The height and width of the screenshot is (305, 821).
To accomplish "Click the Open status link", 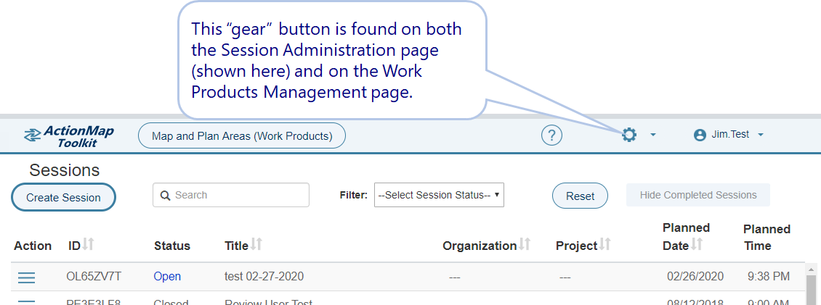I will [x=167, y=277].
